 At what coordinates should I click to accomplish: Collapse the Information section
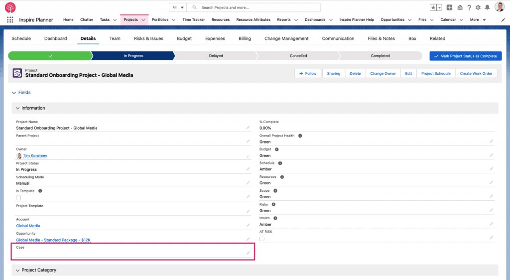(x=18, y=108)
